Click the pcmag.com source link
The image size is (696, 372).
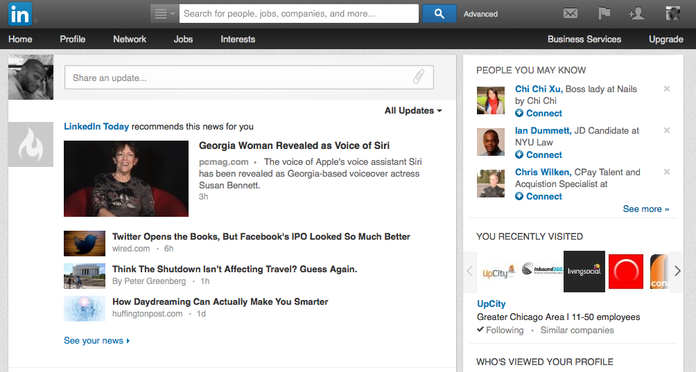coord(224,162)
